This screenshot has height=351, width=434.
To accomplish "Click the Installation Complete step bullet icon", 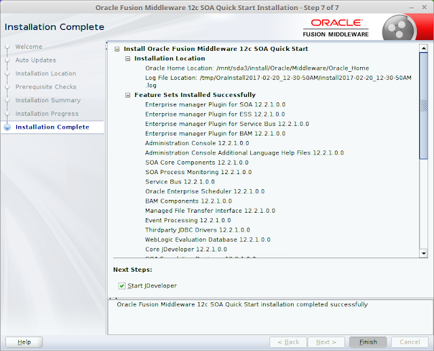I will click(x=7, y=127).
